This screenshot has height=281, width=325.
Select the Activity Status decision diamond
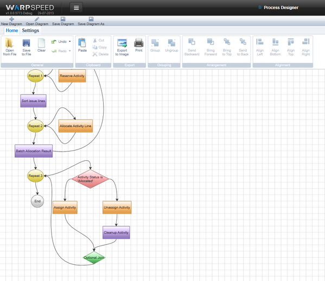pyautogui.click(x=90, y=179)
